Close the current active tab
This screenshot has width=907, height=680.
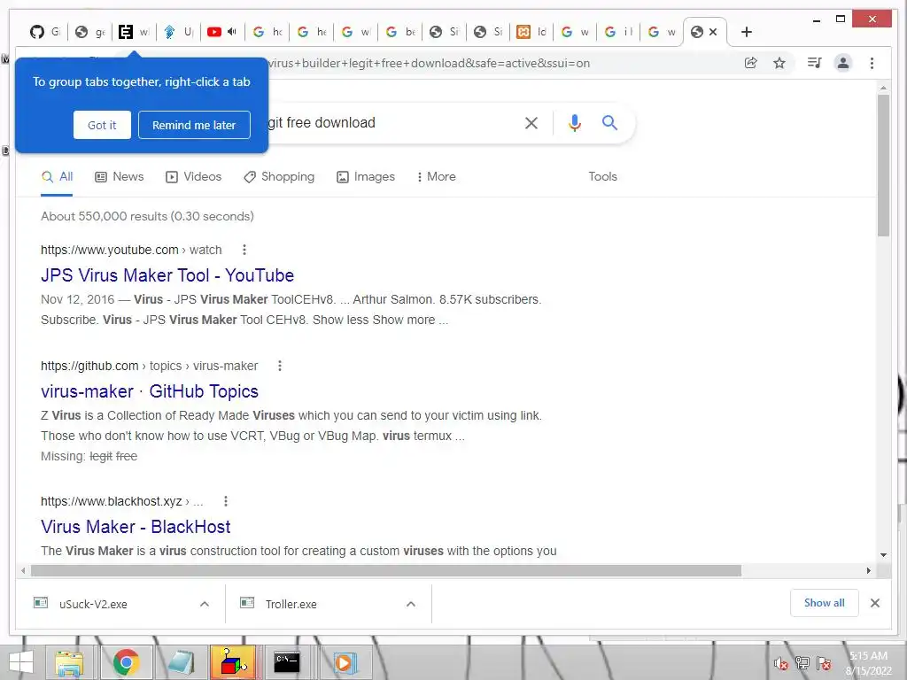pyautogui.click(x=713, y=32)
